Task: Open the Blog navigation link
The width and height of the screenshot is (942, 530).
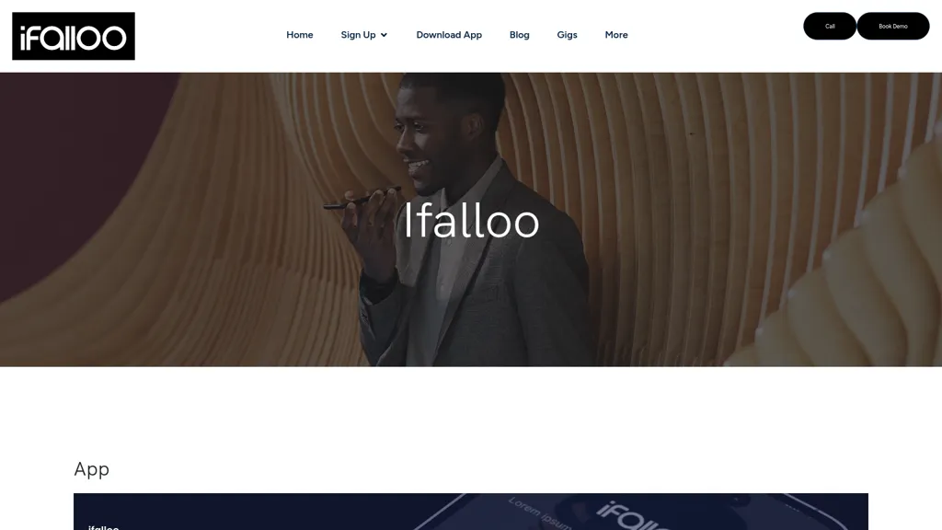Action: pyautogui.click(x=519, y=35)
